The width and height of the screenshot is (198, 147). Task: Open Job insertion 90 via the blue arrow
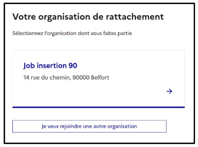[169, 91]
